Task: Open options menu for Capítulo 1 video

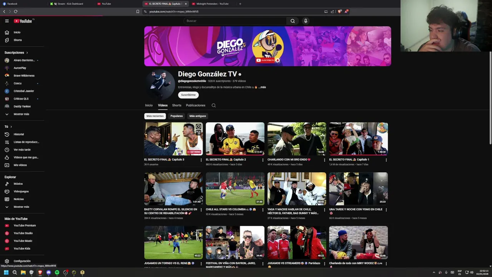Action: tap(386, 160)
